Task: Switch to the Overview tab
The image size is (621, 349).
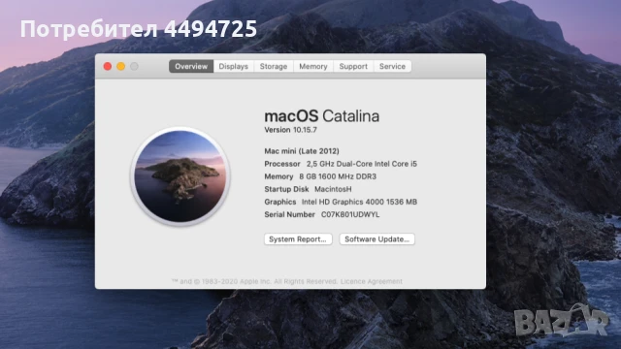Action: click(x=191, y=67)
